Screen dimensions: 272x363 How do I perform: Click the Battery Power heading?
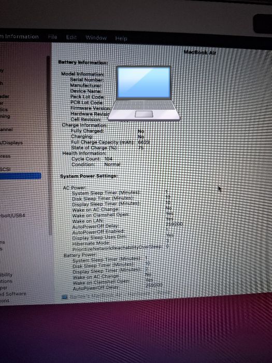80,255
